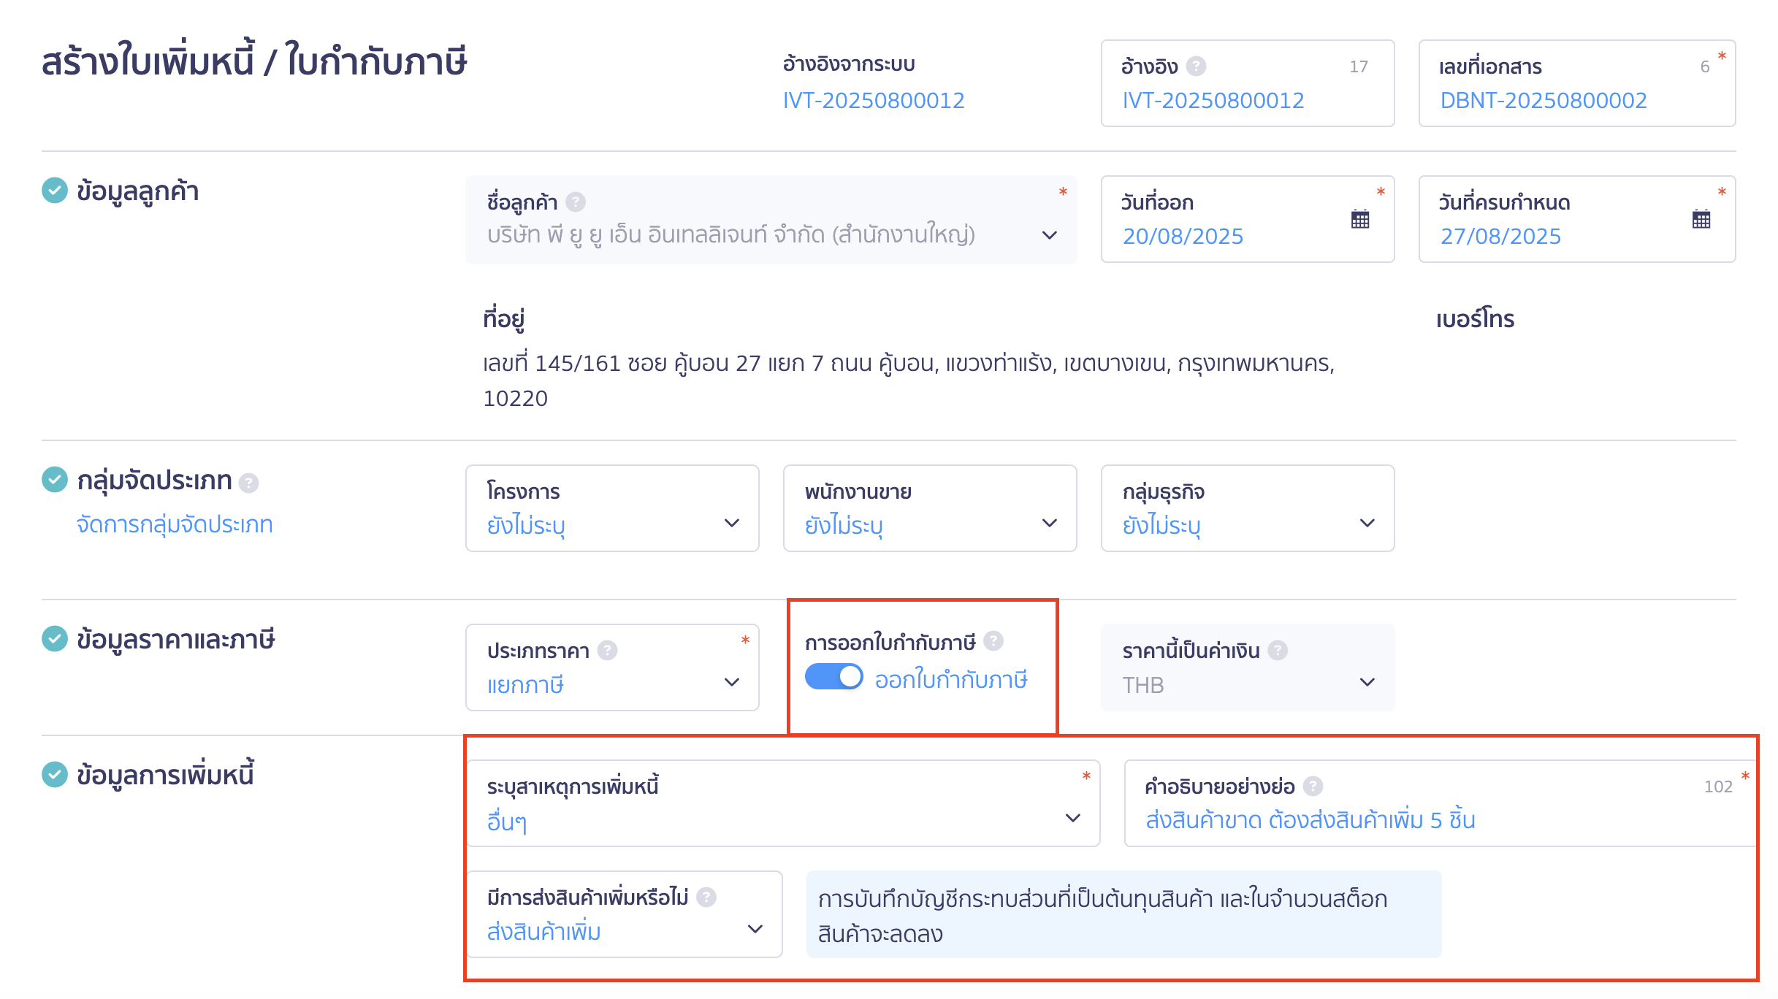Open the ชื่อลูกค้า customer dropdown
Viewport: 1778px width, 999px height.
tap(771, 220)
